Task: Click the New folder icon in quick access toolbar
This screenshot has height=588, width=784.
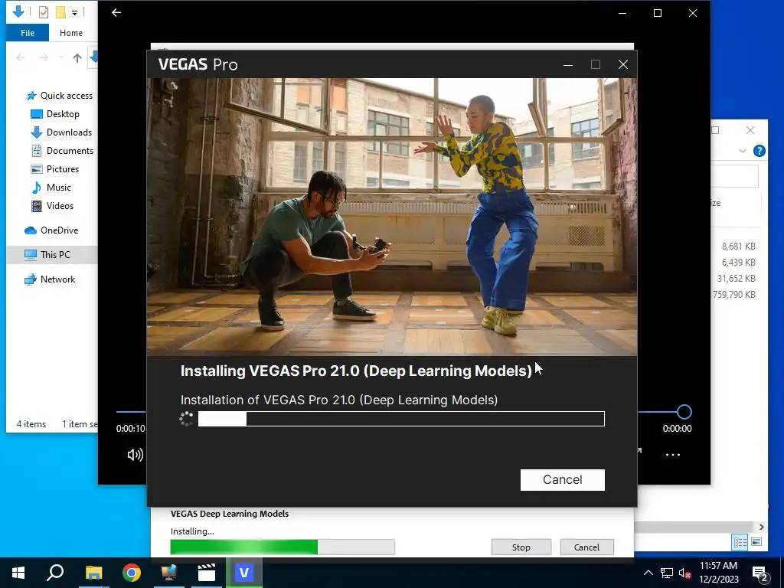Action: click(x=60, y=12)
